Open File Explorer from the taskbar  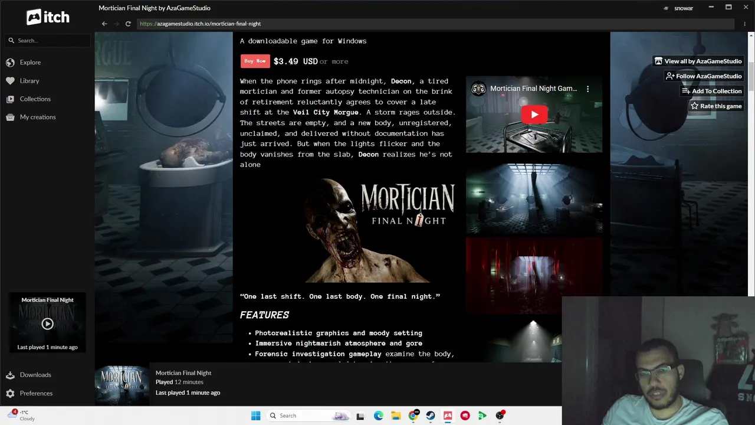[x=396, y=416]
